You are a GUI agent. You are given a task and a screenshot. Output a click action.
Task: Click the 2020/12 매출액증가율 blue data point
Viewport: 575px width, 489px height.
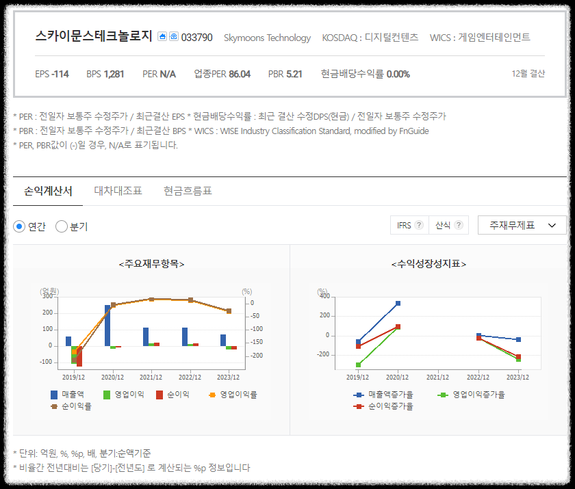coord(398,303)
